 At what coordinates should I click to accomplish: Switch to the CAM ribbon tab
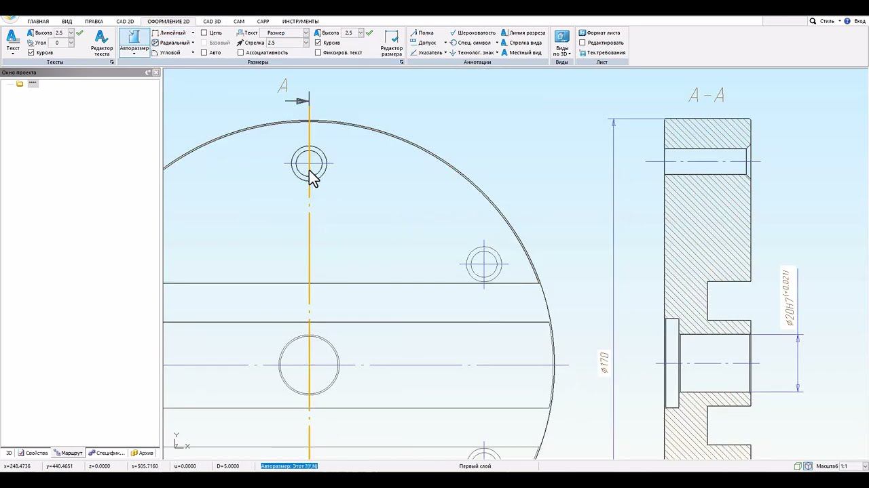(x=239, y=21)
